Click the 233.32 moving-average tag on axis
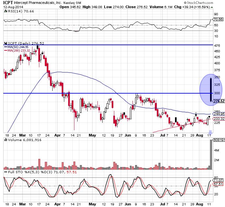Image resolution: width=225 pixels, height=207 pixels. click(219, 119)
